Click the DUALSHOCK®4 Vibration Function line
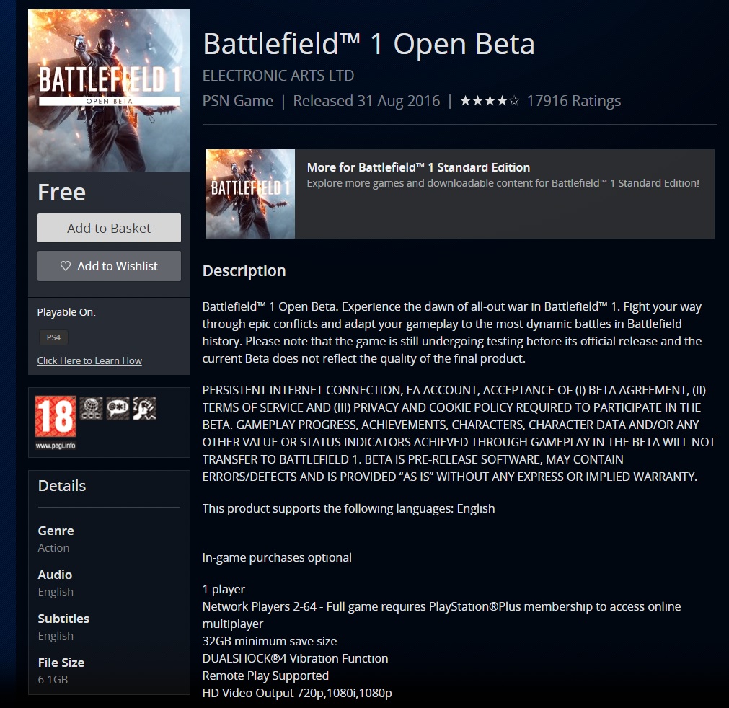729x708 pixels. coord(295,659)
